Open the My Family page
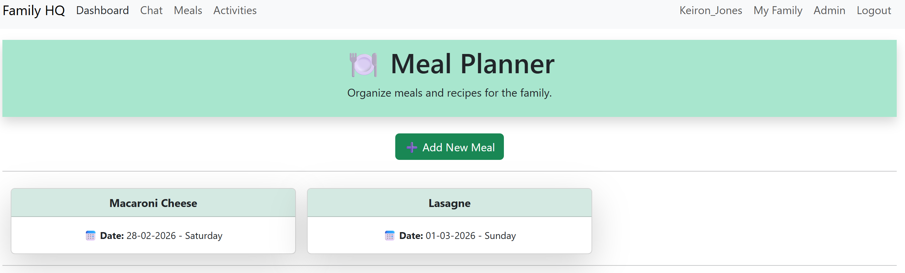This screenshot has height=273, width=905. 777,10
